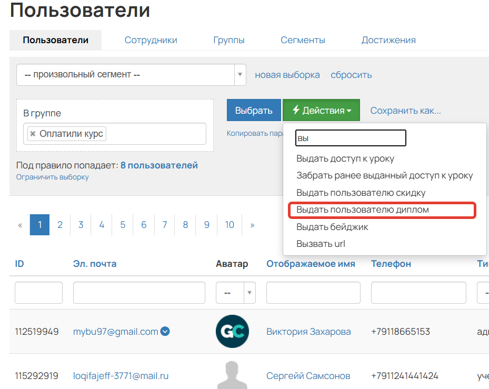489x389 pixels.
Task: Choose Выдать бейджик action
Action: coord(332,227)
